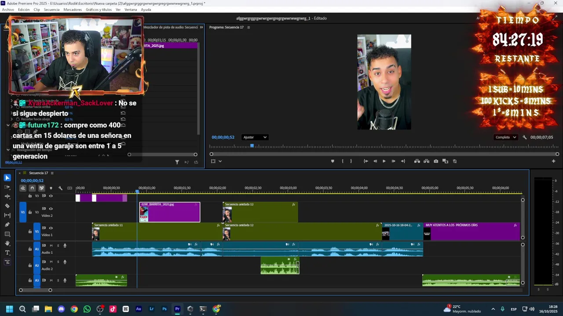Go to Out point in Program monitor

(x=403, y=161)
